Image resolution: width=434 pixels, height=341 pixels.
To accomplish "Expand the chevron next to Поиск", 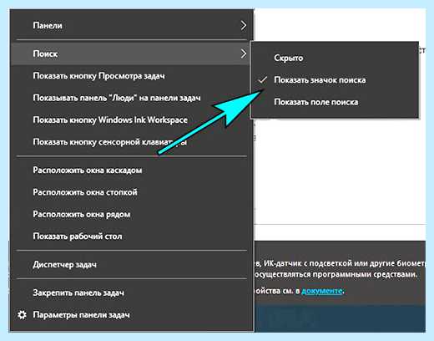I will [244, 53].
